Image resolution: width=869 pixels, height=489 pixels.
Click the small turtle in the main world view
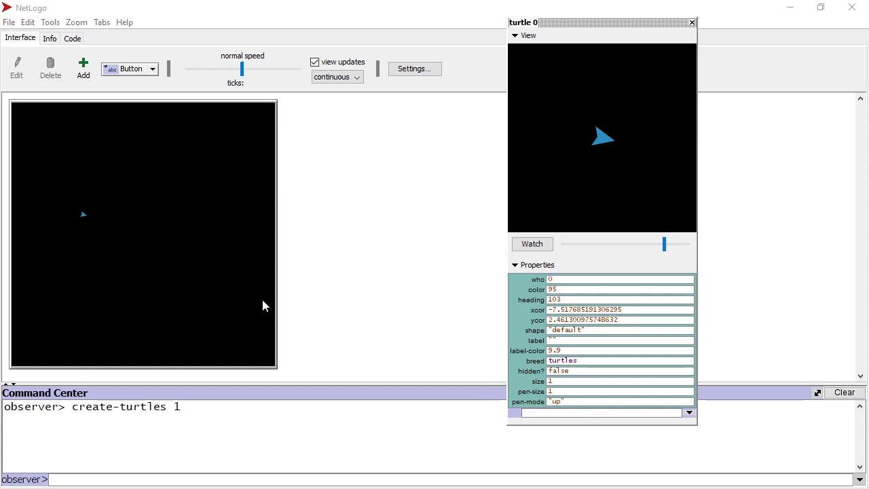click(84, 214)
